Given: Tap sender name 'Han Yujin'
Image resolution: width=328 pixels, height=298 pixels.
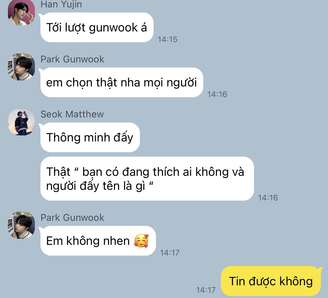Looking at the screenshot, I should pos(61,4).
